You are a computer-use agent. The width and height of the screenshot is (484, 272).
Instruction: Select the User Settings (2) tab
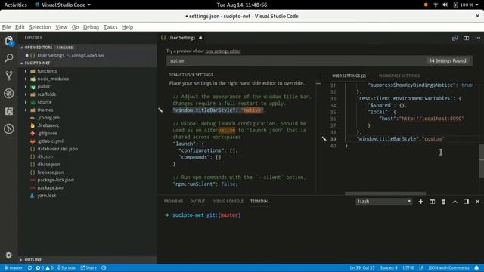349,76
